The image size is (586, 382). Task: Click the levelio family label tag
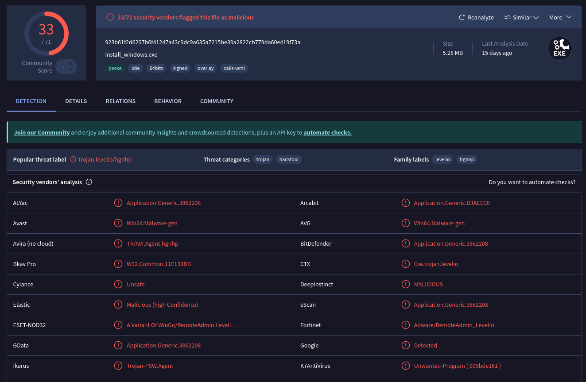point(442,159)
